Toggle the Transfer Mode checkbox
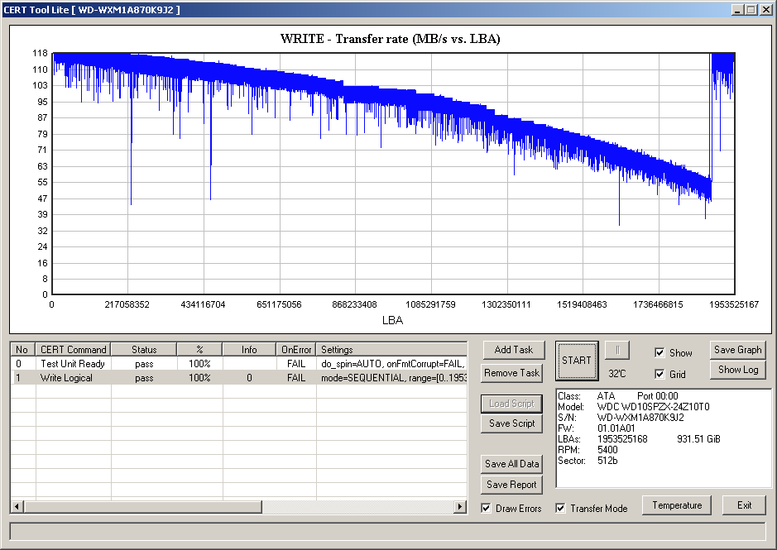This screenshot has height=550, width=777. click(561, 508)
